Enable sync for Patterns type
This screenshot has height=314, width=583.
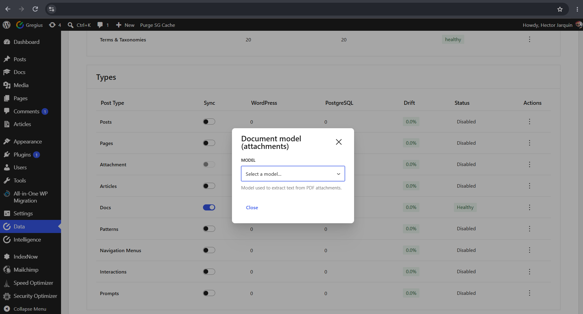click(209, 229)
